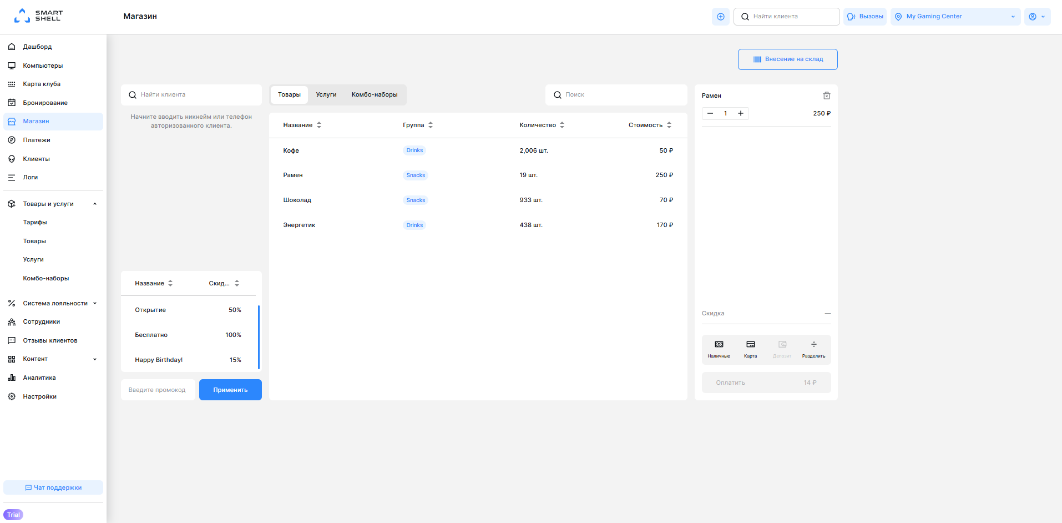1062x523 pixels.
Task: Delete Рамен from cart with trash icon
Action: (827, 95)
